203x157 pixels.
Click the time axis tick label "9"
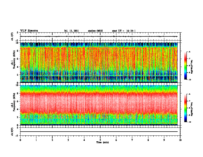click(x=164, y=140)
